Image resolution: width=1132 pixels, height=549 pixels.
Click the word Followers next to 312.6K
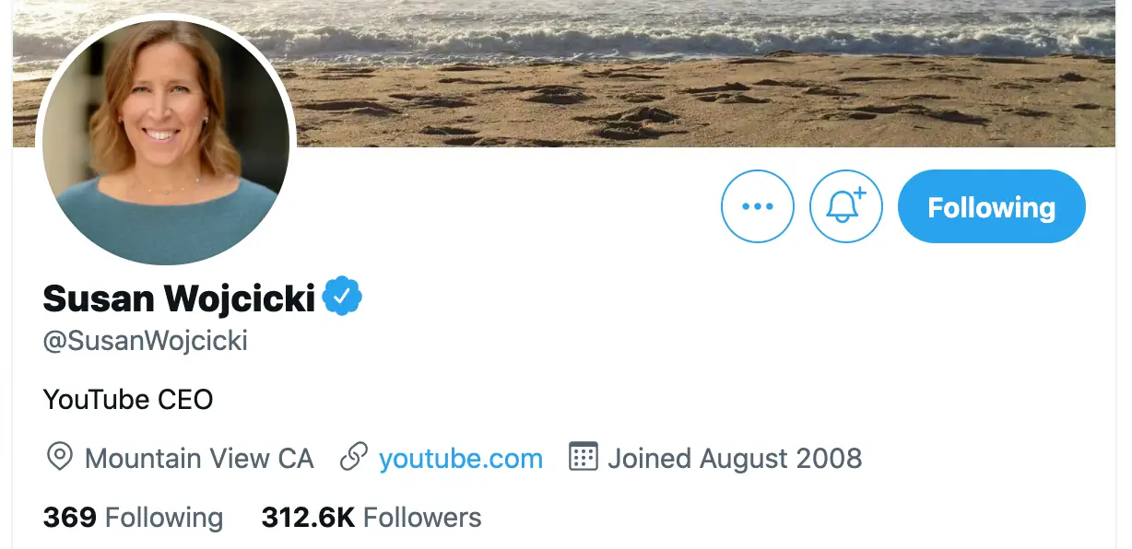[422, 518]
